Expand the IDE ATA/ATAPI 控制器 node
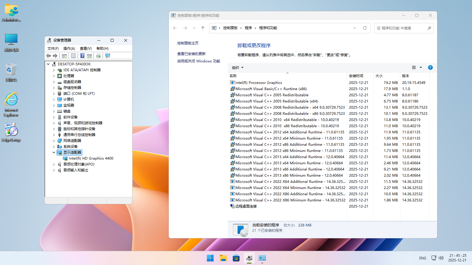 (x=54, y=70)
